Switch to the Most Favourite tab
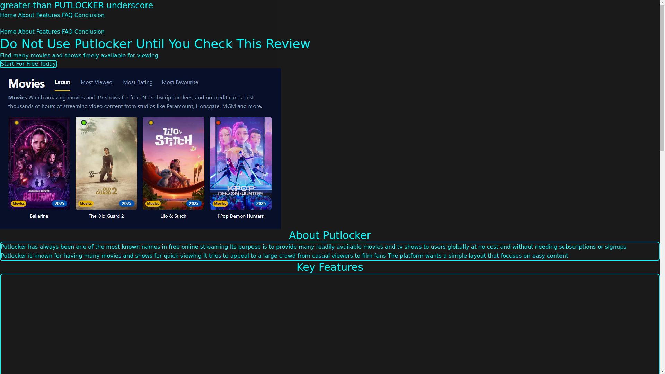The image size is (665, 374). [x=180, y=82]
